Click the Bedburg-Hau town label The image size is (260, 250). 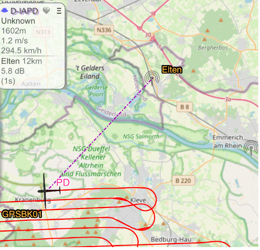pyautogui.click(x=171, y=240)
